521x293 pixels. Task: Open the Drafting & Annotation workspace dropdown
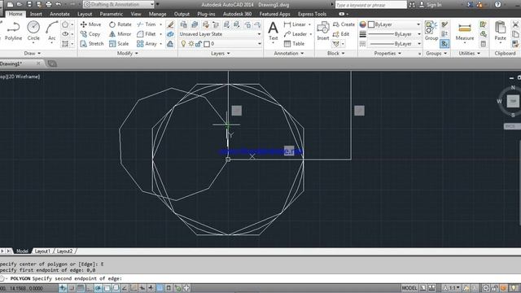tap(119, 4)
